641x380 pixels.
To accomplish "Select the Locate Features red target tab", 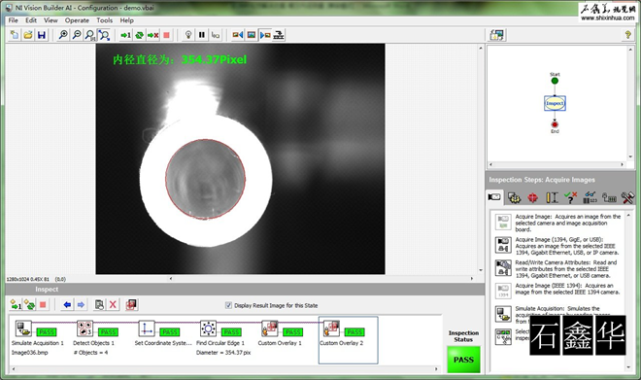I will pos(532,197).
